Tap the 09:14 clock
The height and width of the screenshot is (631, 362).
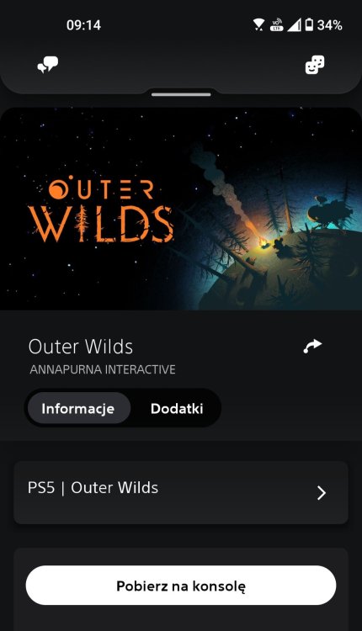[83, 25]
